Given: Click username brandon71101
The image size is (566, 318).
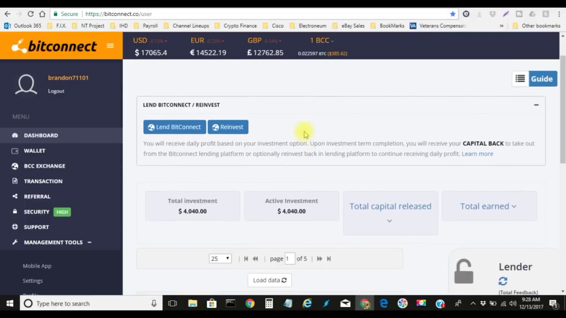Looking at the screenshot, I should 68,78.
